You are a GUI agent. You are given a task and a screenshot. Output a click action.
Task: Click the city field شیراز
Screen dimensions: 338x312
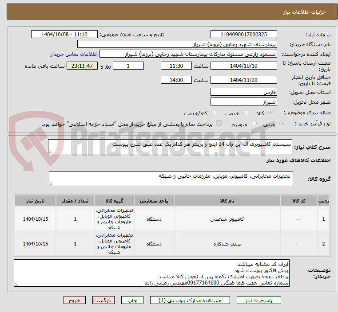coord(243,101)
